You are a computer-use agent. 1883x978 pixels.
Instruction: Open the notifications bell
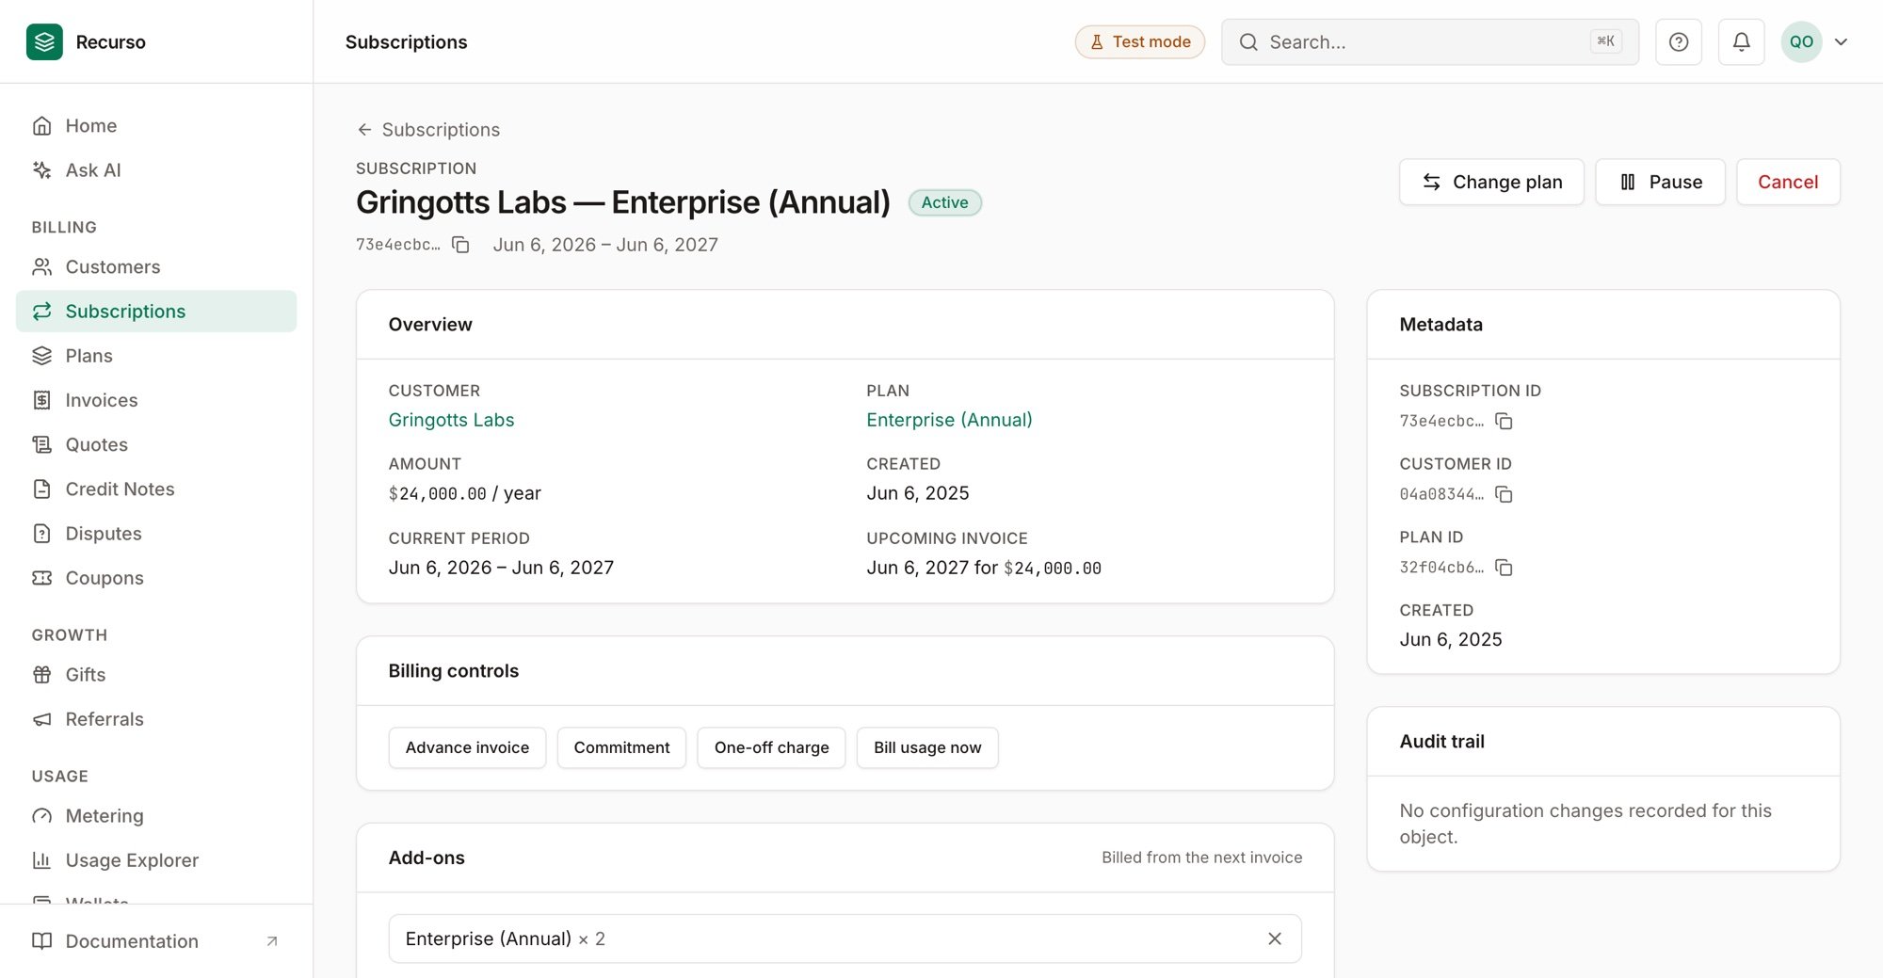[x=1742, y=41]
